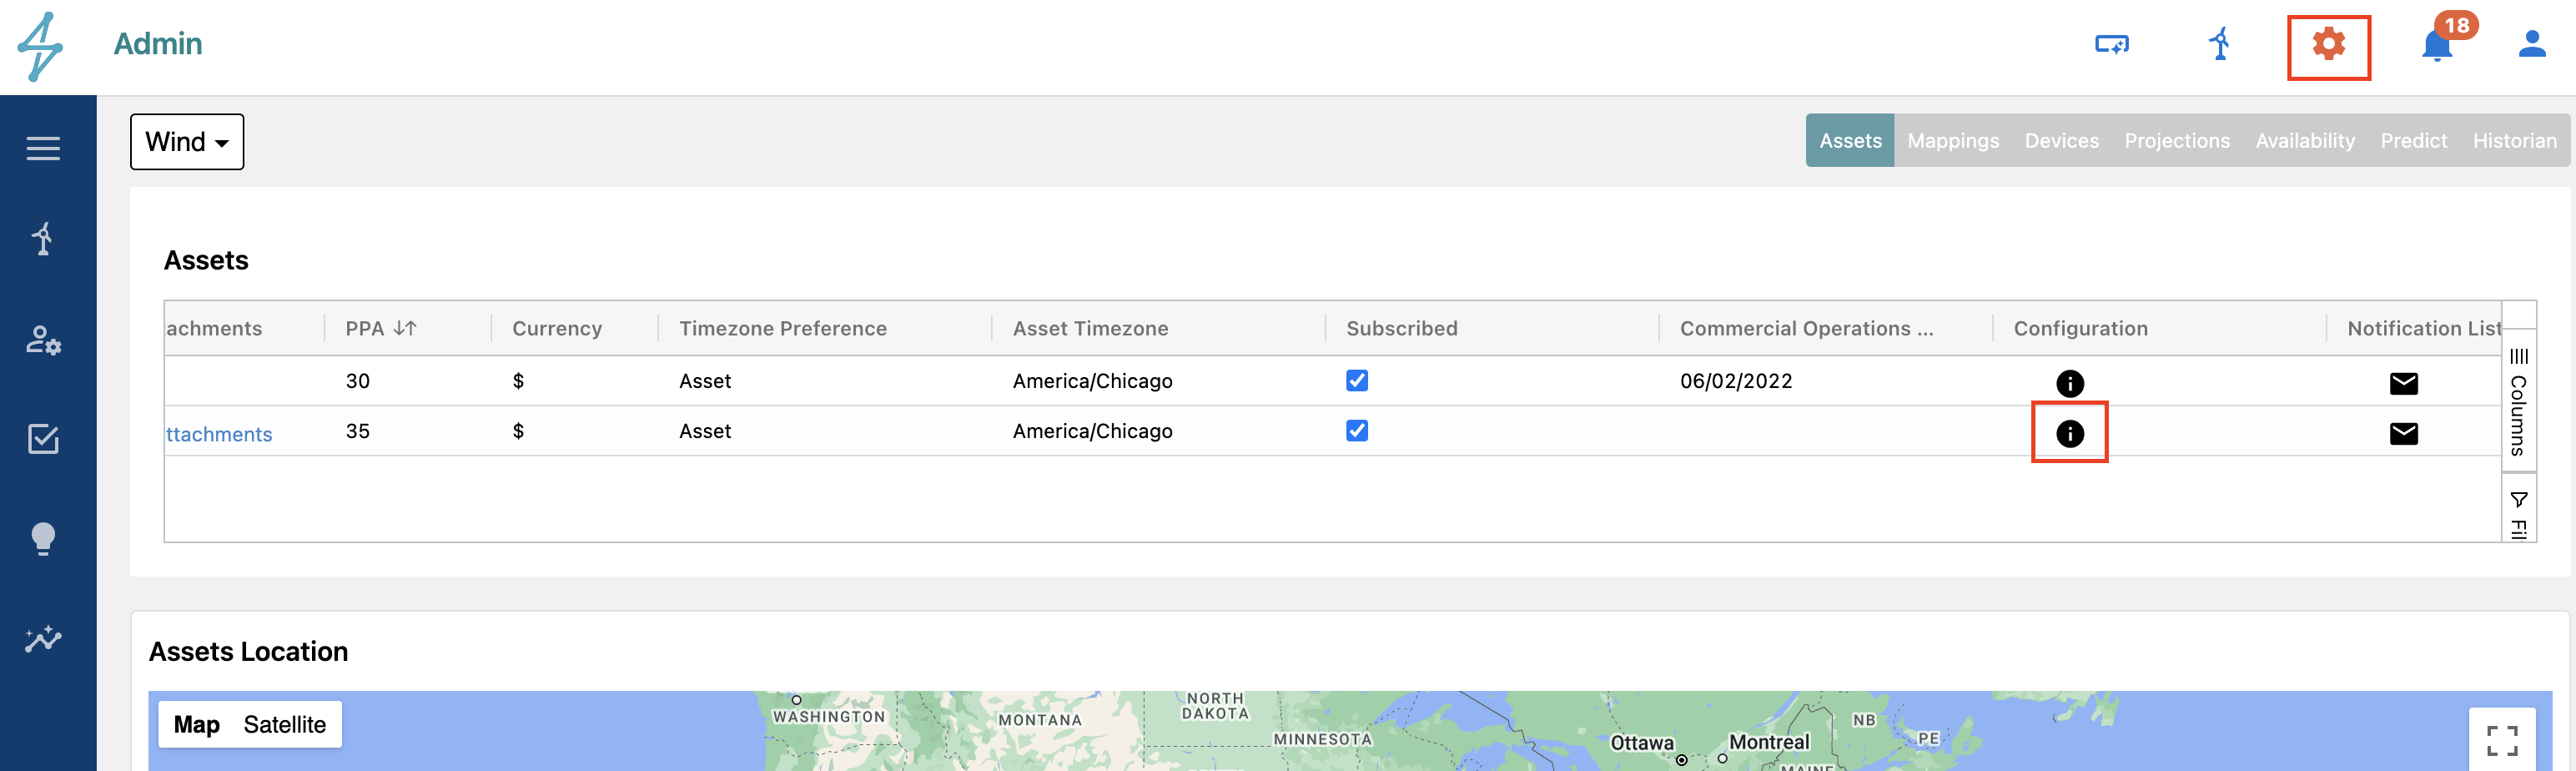This screenshot has width=2576, height=771.
Task: Open the analytics sparkline sidebar icon
Action: click(43, 638)
